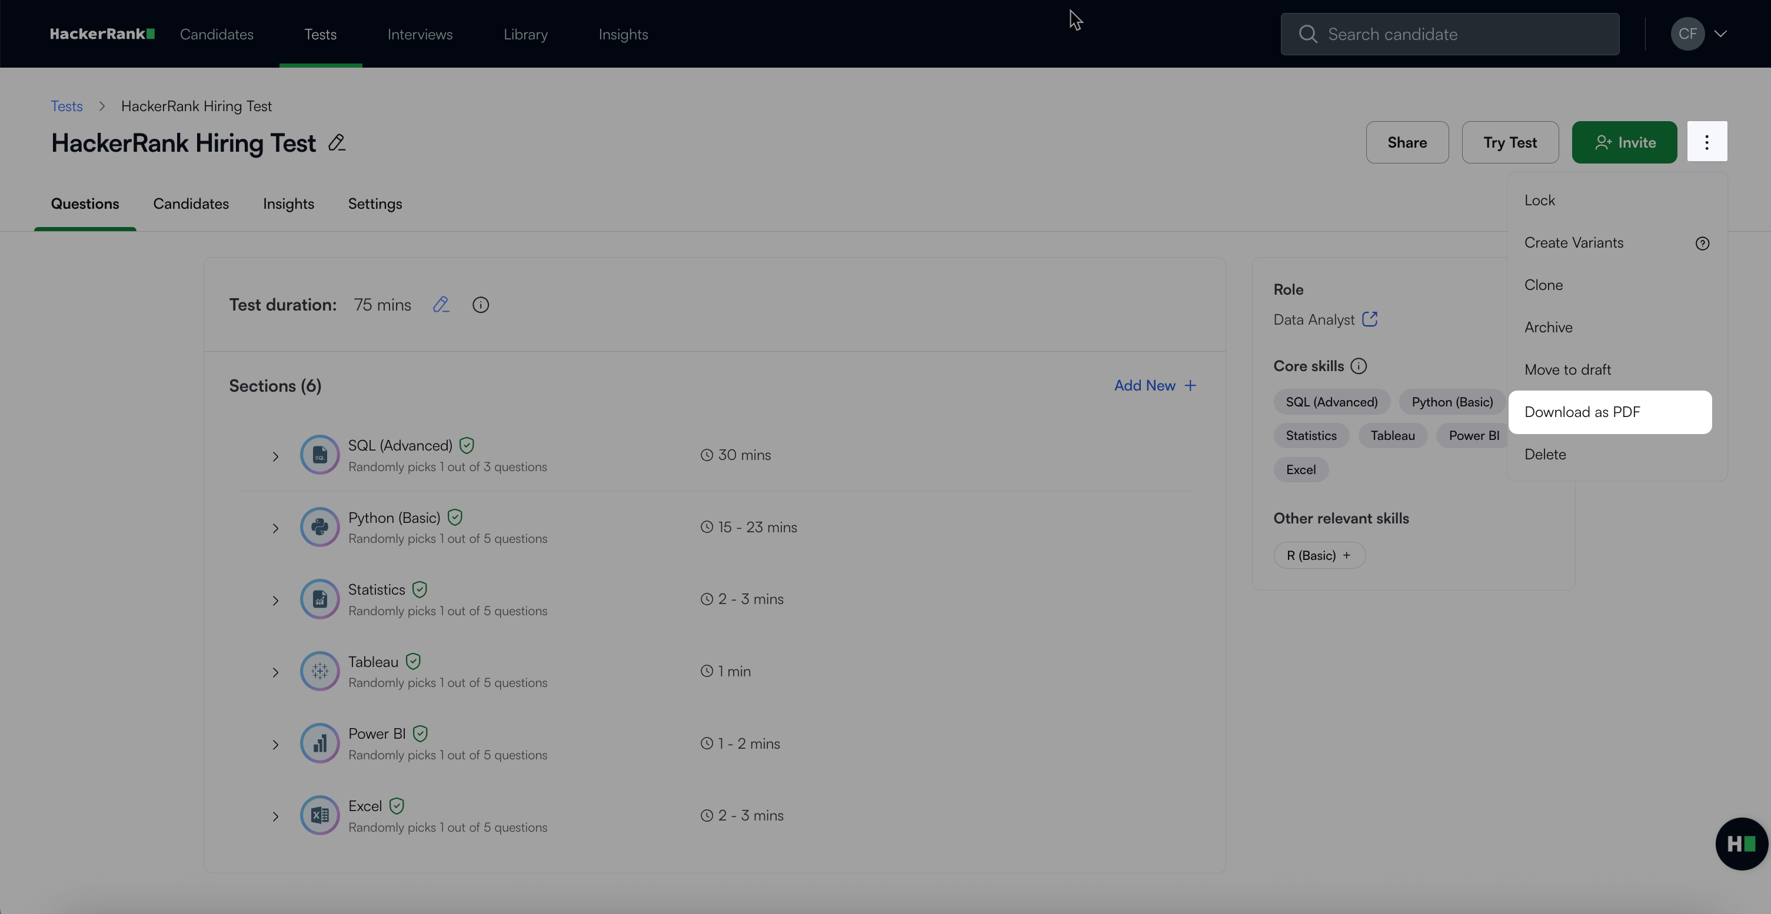Expand the Python (Basic) section
Image resolution: width=1771 pixels, height=914 pixels.
pyautogui.click(x=275, y=529)
